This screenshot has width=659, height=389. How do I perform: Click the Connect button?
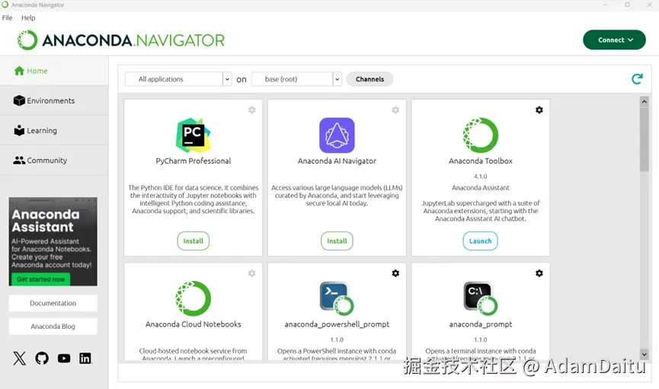point(614,40)
